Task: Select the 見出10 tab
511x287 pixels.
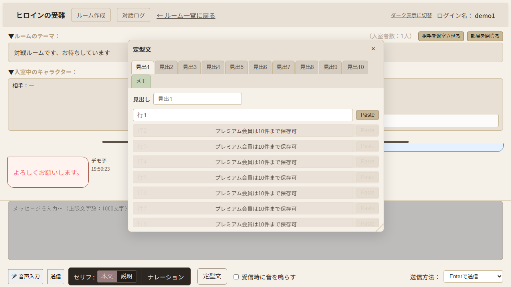Action: [x=355, y=67]
